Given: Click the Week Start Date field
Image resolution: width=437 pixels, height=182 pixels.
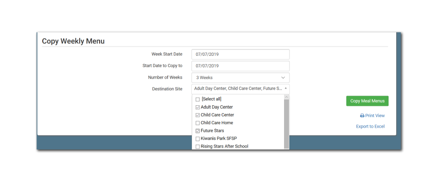Looking at the screenshot, I should [240, 54].
